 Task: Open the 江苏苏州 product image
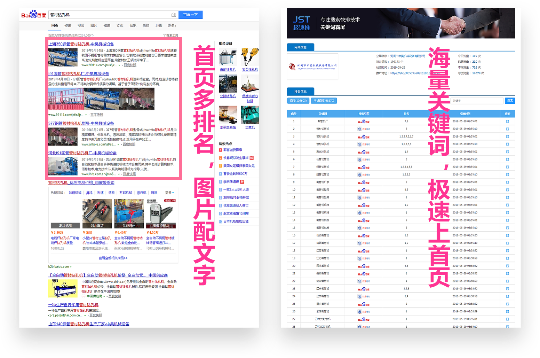pyautogui.click(x=129, y=214)
